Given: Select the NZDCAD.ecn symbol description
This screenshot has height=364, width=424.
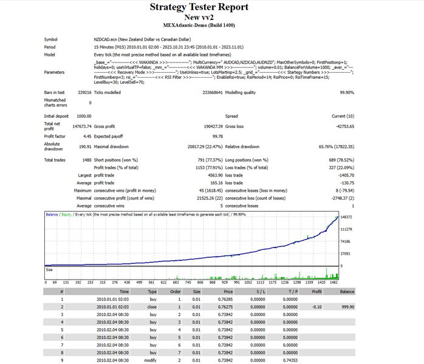Looking at the screenshot, I should point(142,39).
